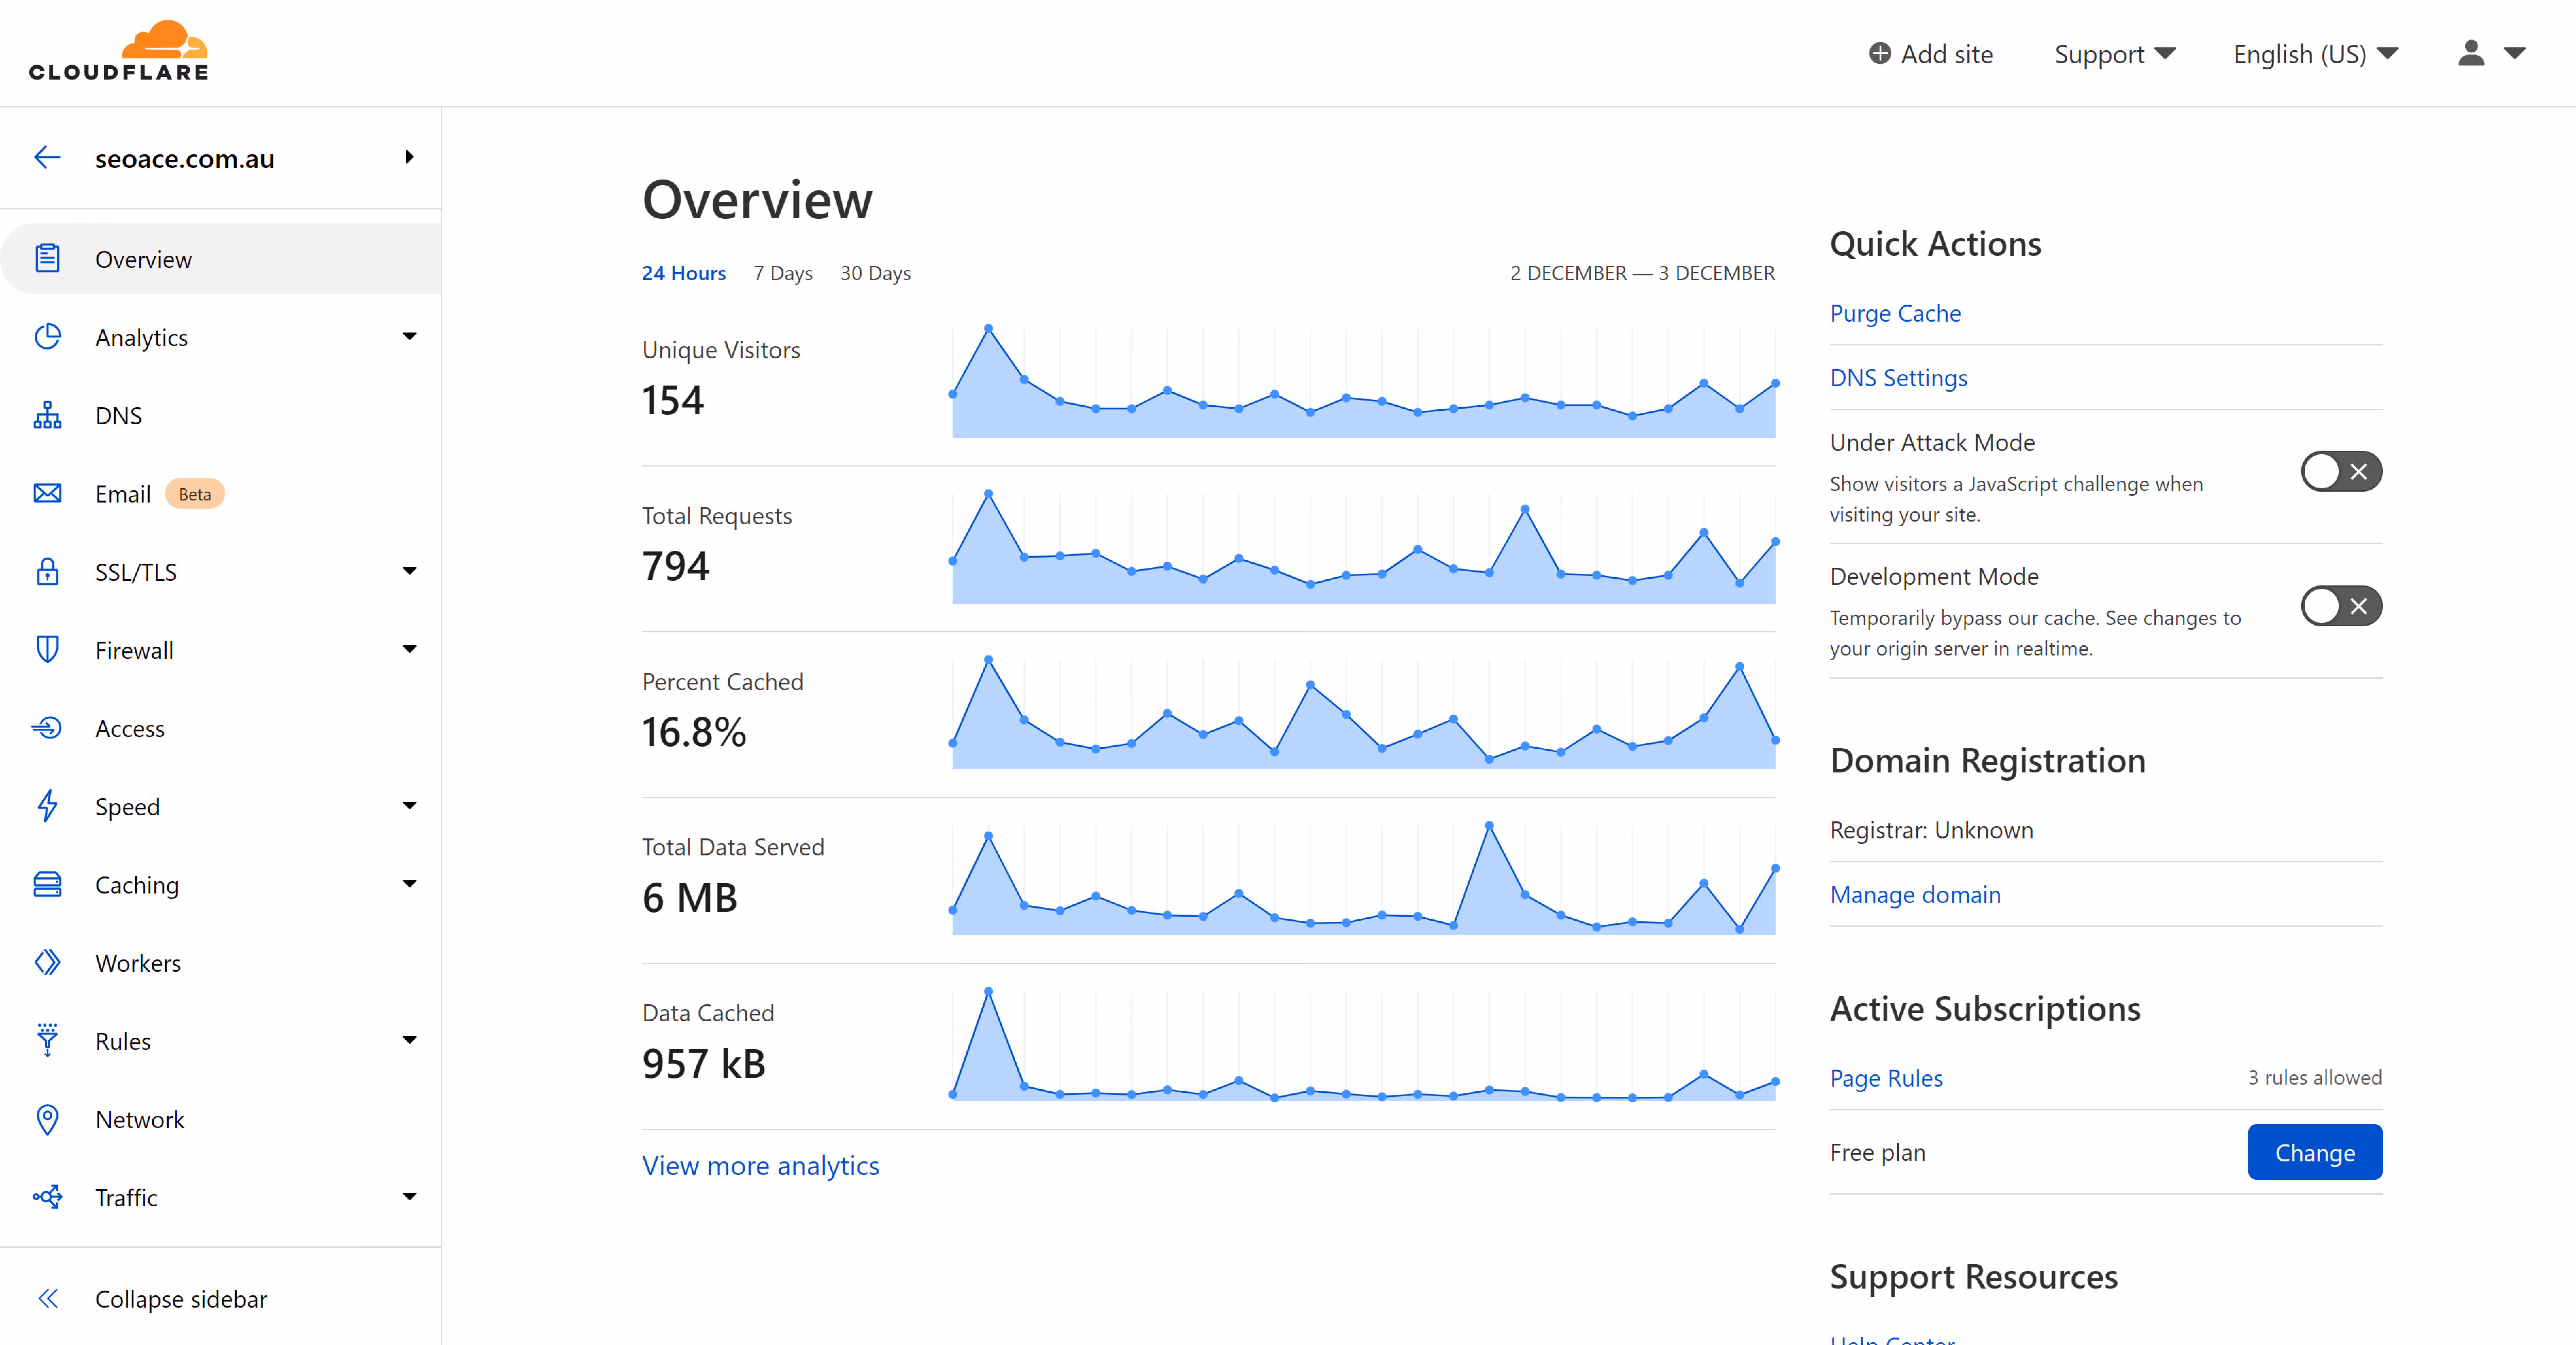Click the Firewall shield icon

tap(47, 649)
